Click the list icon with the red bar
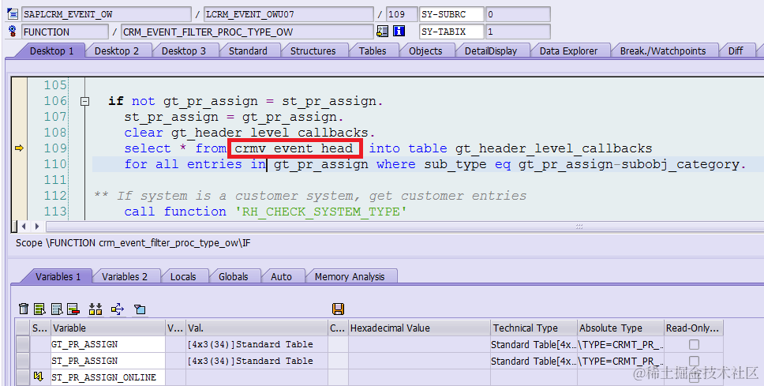The height and width of the screenshot is (386, 764). [x=73, y=309]
